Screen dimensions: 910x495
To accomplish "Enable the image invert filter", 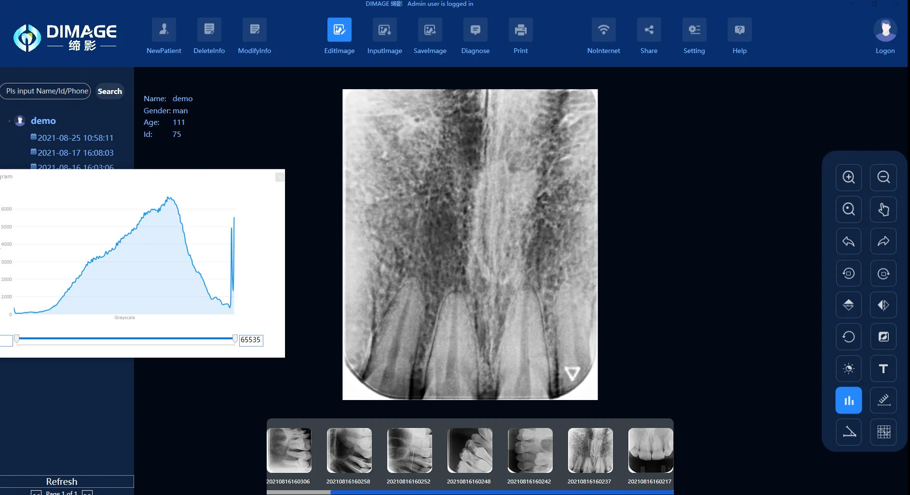I will (x=883, y=336).
